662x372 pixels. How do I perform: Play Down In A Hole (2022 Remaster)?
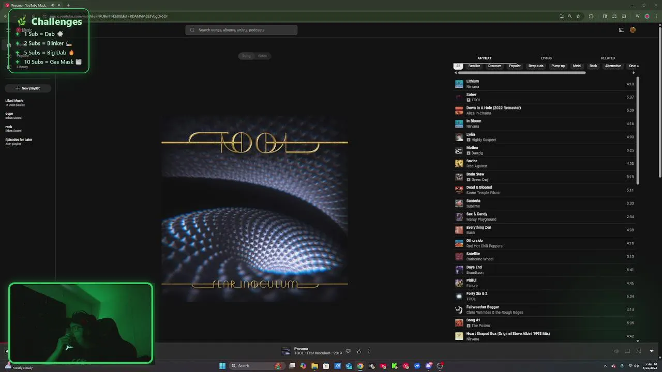click(545, 111)
